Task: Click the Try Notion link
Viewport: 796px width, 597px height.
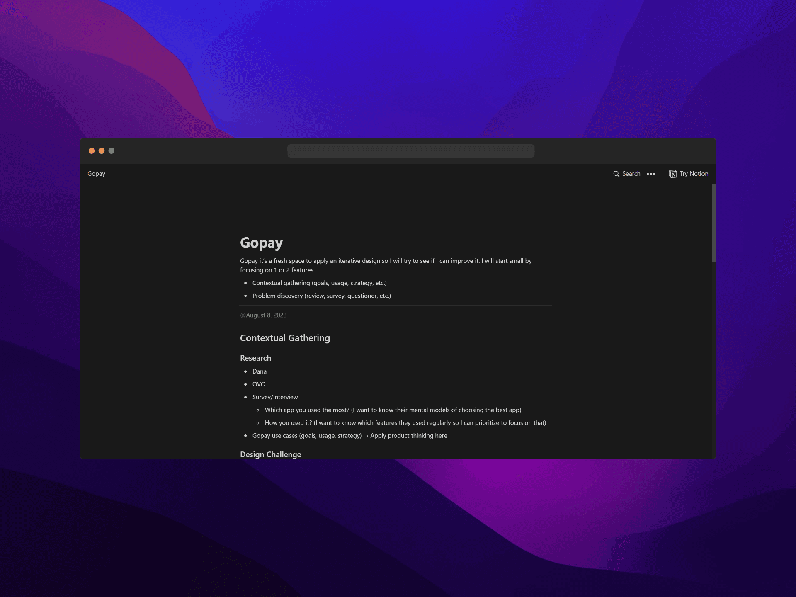Action: [x=689, y=174]
